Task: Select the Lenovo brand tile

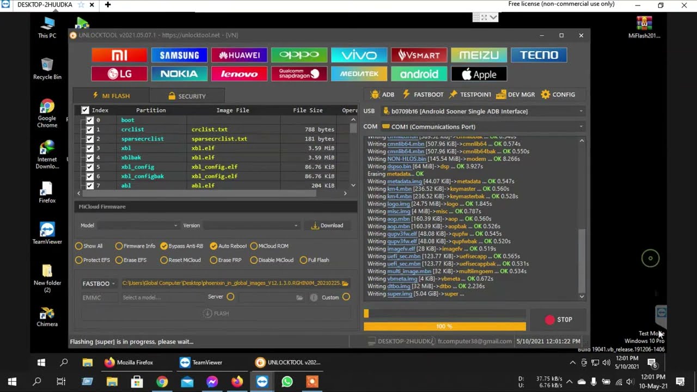Action: coord(239,73)
